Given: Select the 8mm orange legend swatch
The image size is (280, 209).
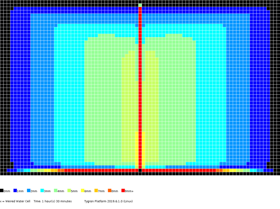Looking at the screenshot, I should (109, 191).
